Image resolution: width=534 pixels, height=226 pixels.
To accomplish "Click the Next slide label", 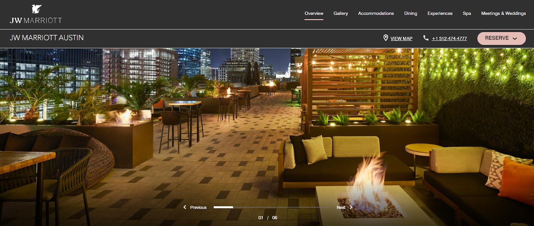I will pos(341,207).
